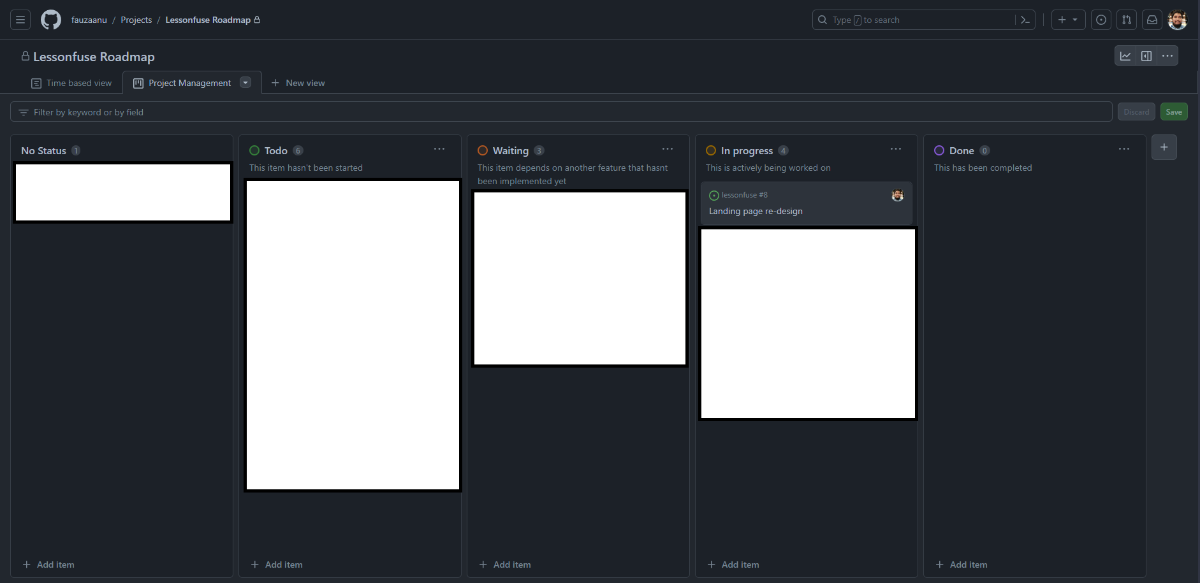Focus the Filter by keyword field
Image resolution: width=1200 pixels, height=583 pixels.
pos(561,112)
